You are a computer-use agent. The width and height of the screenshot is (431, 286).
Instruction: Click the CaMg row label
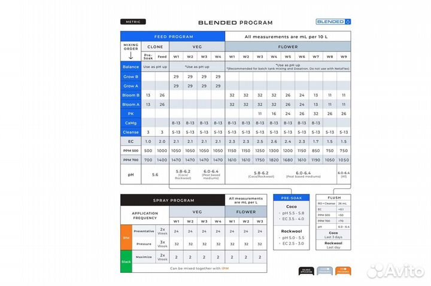tap(130, 123)
